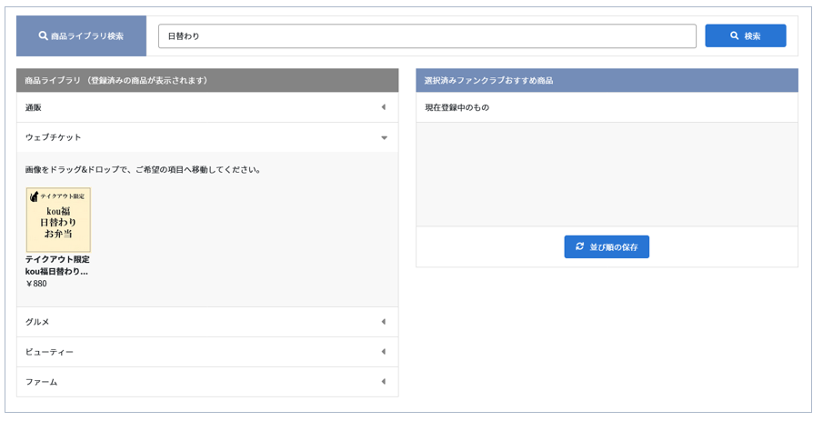Click the テイクアウト限定 kou福日替わり product title
This screenshot has width=823, height=421.
57,266
